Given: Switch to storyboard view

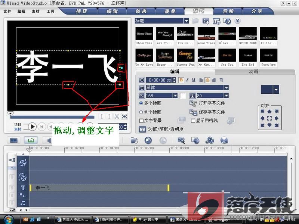Looking at the screenshot, I should (x=14, y=141).
